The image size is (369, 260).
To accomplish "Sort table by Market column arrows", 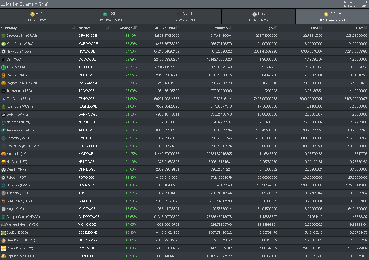I will [x=108, y=28].
